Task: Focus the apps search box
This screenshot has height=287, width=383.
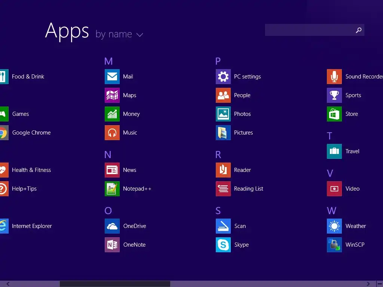Action: pos(315,30)
